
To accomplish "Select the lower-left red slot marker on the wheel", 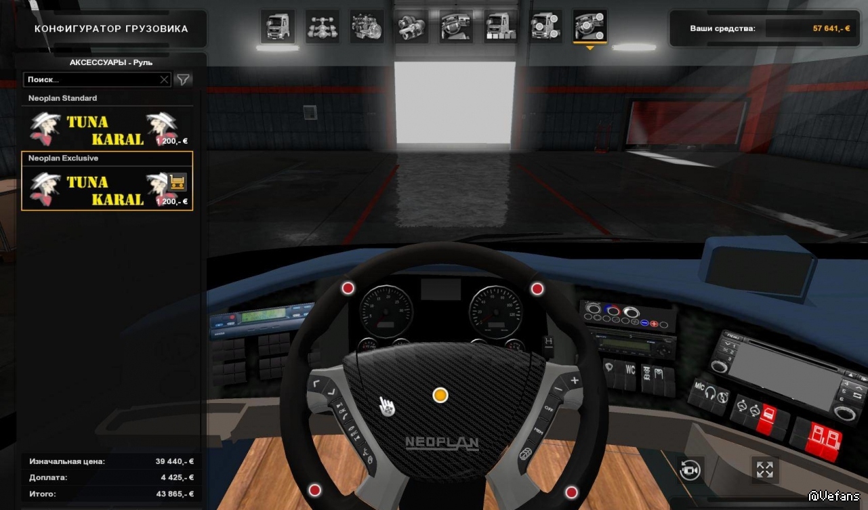I will [314, 490].
